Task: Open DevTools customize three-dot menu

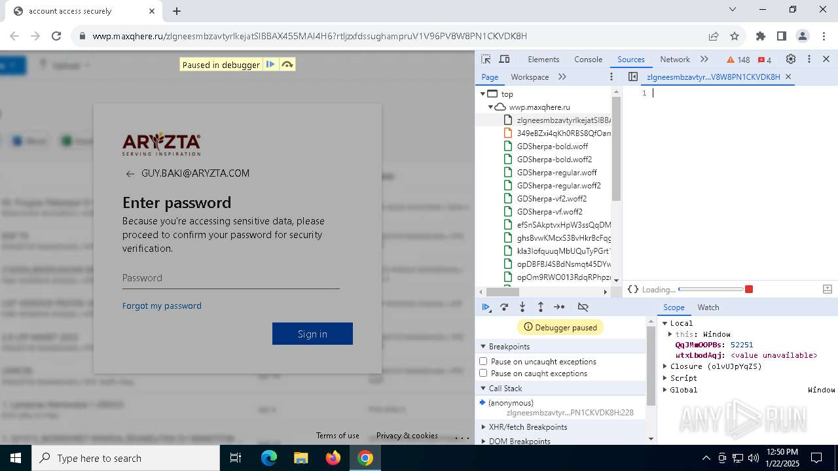Action: click(809, 59)
